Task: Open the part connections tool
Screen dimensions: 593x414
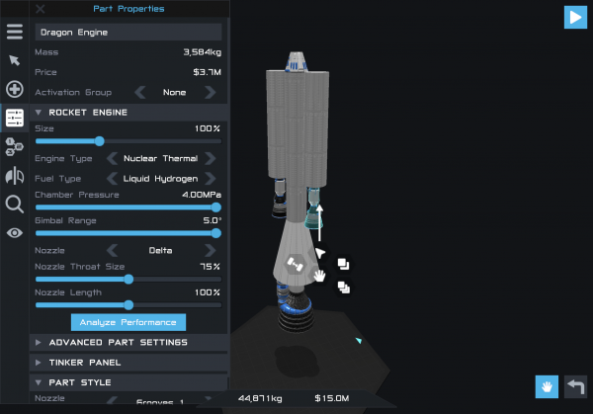Action: [x=14, y=147]
